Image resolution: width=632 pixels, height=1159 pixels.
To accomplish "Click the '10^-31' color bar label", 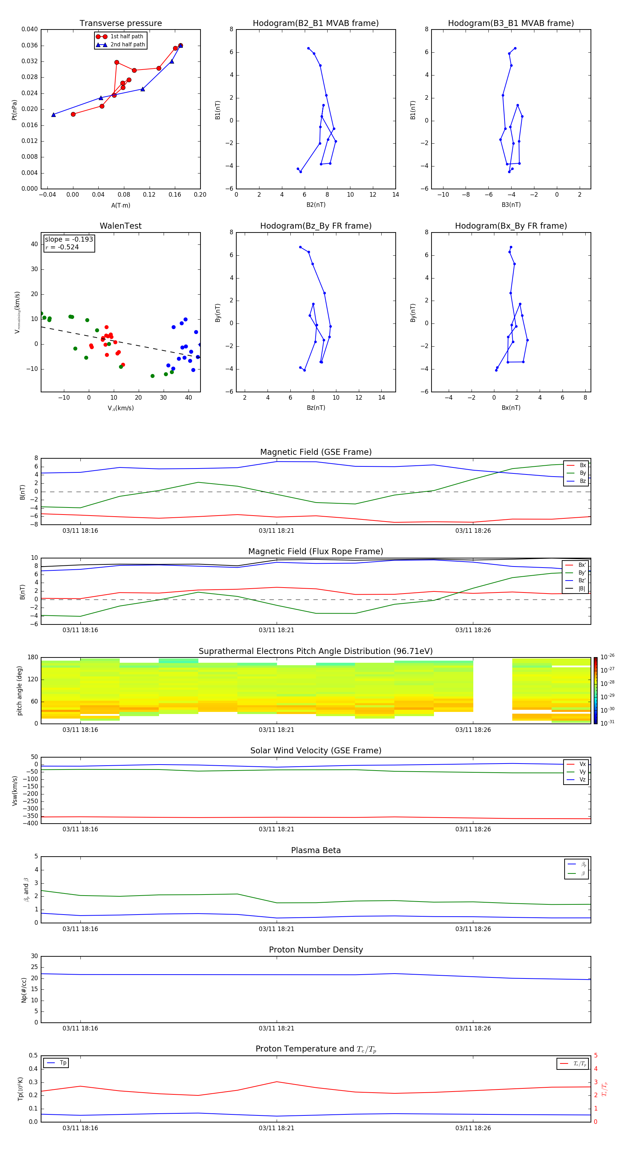I will 607,723.
